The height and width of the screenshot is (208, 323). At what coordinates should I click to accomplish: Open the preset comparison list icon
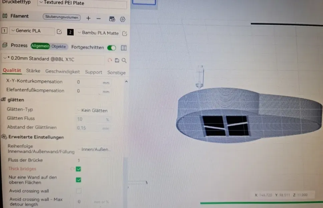[x=124, y=48]
